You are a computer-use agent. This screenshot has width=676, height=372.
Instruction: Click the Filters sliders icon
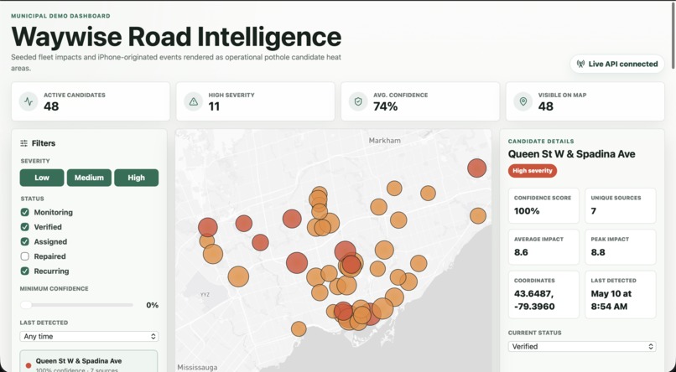click(x=24, y=143)
